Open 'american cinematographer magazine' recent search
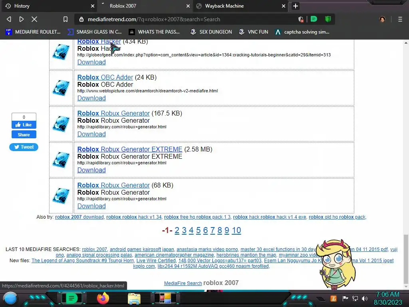Image resolution: width=409 pixels, height=307 pixels. tap(174, 255)
